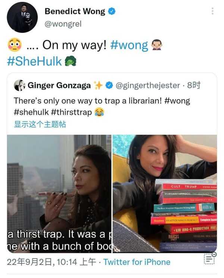Screen dimensions: 224x278
Task: Follow the #wong hashtag in main tweet
Action: point(129,45)
